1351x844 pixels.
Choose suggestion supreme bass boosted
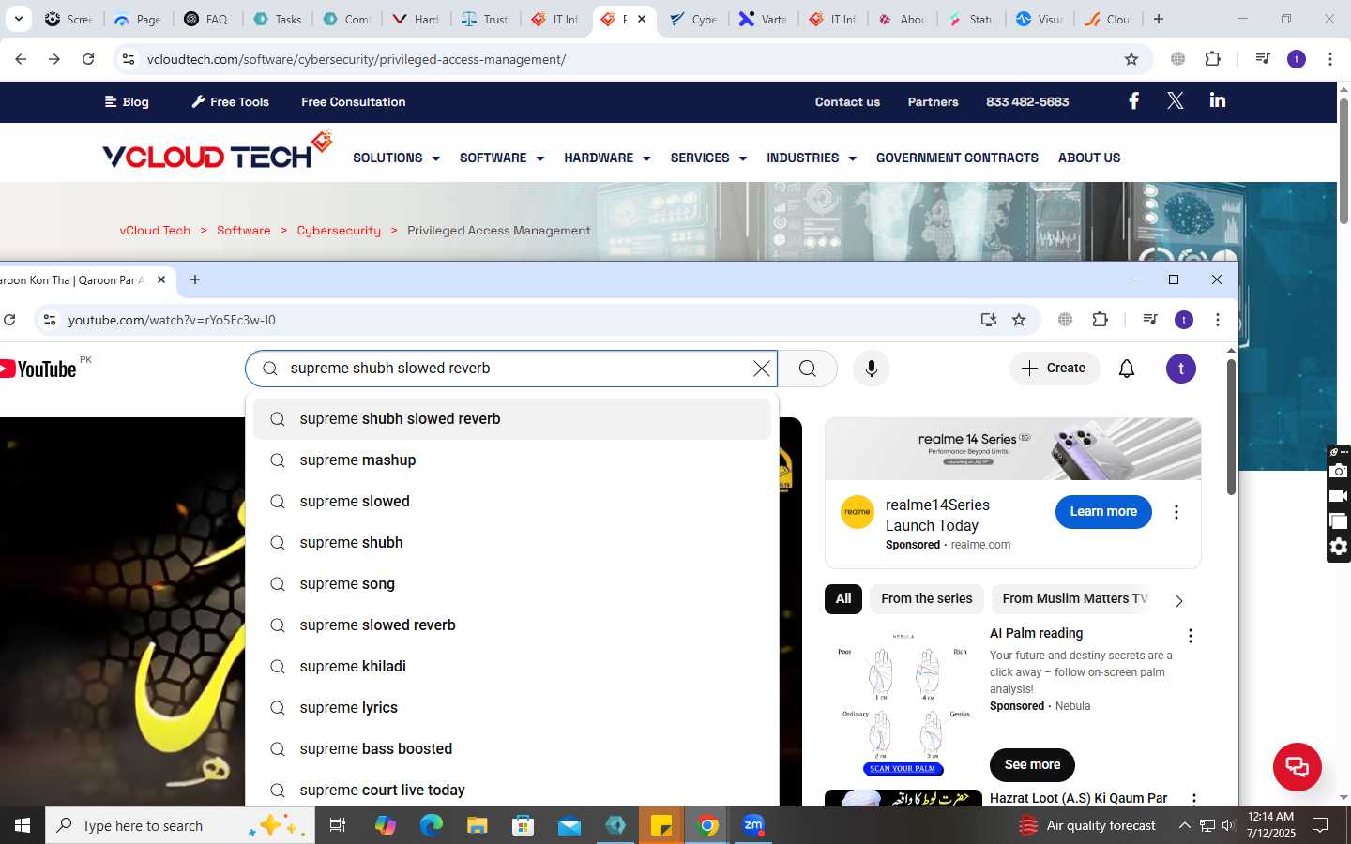pyautogui.click(x=512, y=749)
